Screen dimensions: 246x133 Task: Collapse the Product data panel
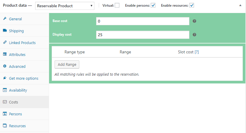point(240,6)
